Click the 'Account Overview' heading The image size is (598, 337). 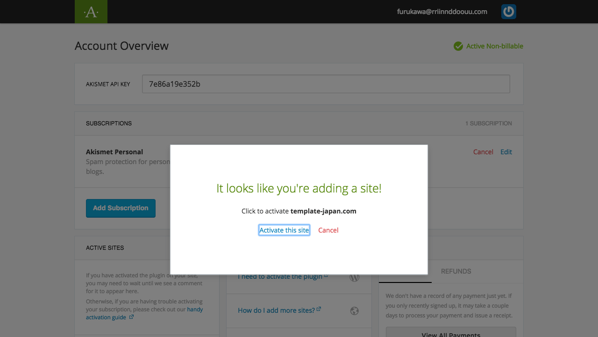[121, 46]
